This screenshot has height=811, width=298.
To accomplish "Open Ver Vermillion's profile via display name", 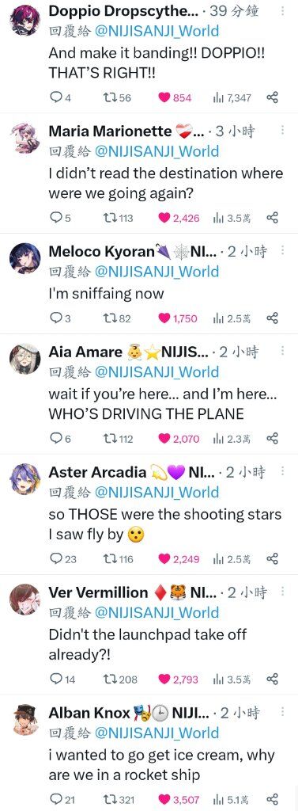I will [98, 592].
